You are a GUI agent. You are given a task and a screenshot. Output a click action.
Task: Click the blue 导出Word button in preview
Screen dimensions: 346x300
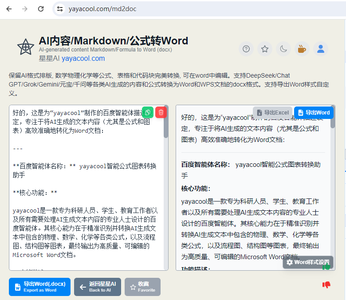[314, 113]
